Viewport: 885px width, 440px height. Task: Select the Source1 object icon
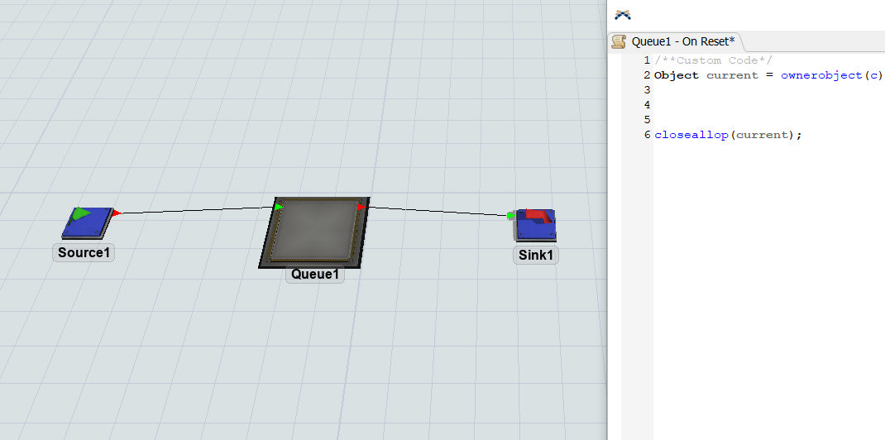[87, 222]
